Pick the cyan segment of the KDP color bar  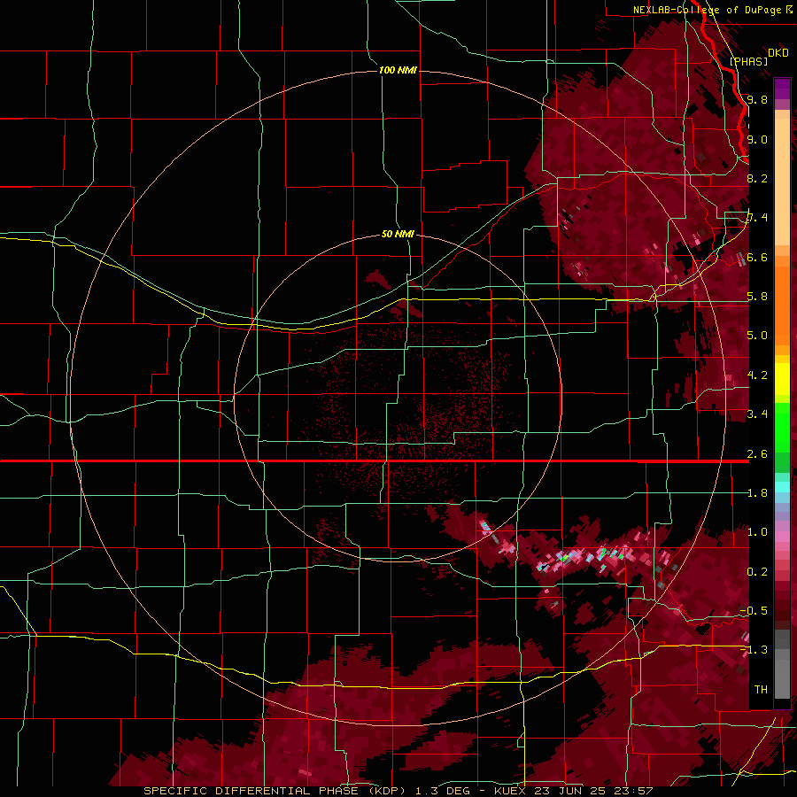pyautogui.click(x=782, y=487)
